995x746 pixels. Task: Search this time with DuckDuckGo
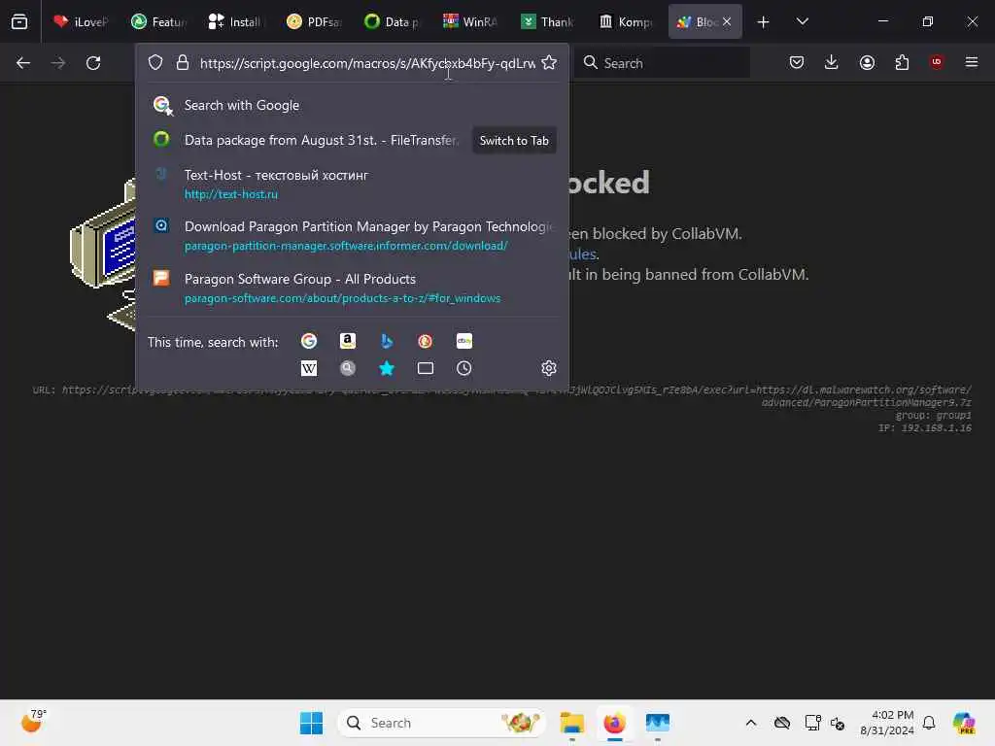click(426, 341)
